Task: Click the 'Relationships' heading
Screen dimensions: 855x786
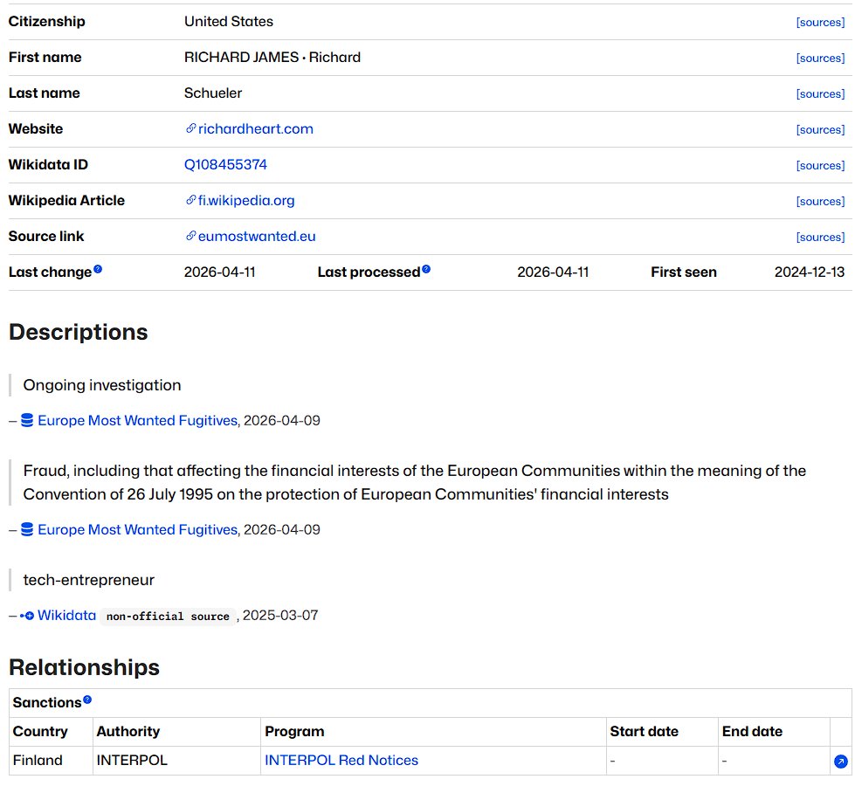Action: tap(84, 667)
